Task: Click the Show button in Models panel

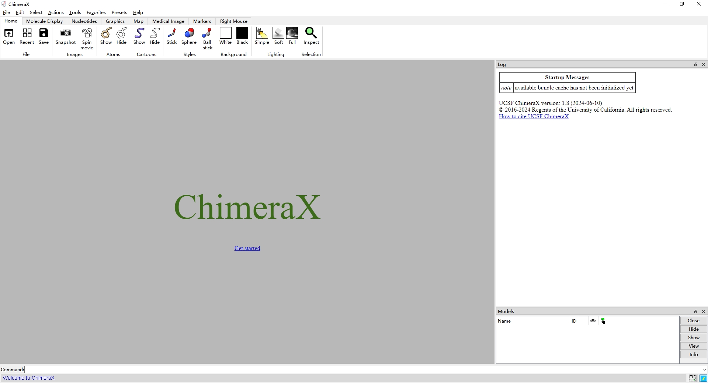Action: (694, 338)
